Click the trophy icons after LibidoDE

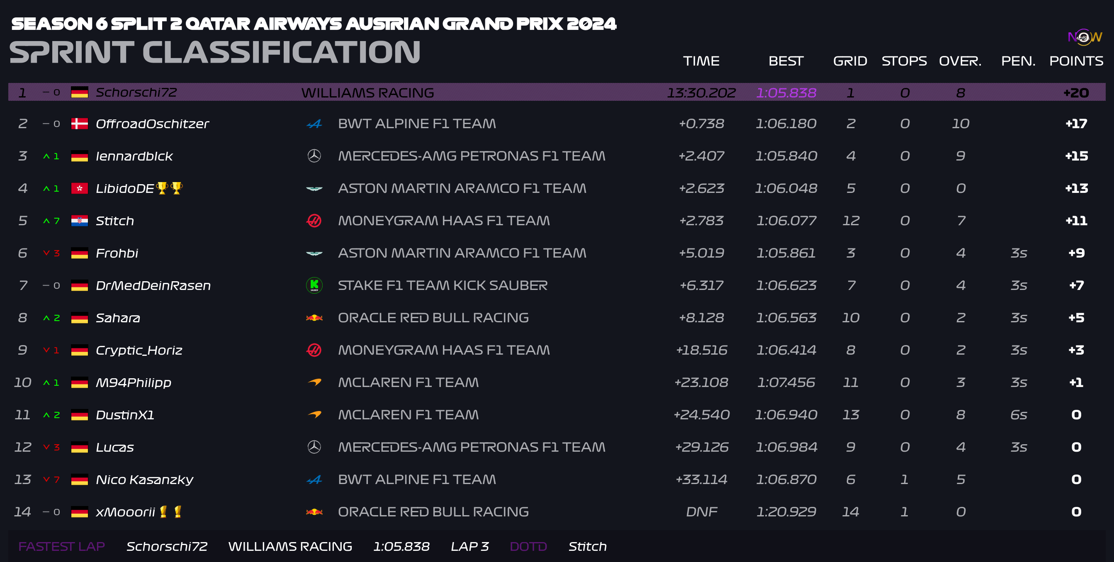click(x=170, y=188)
